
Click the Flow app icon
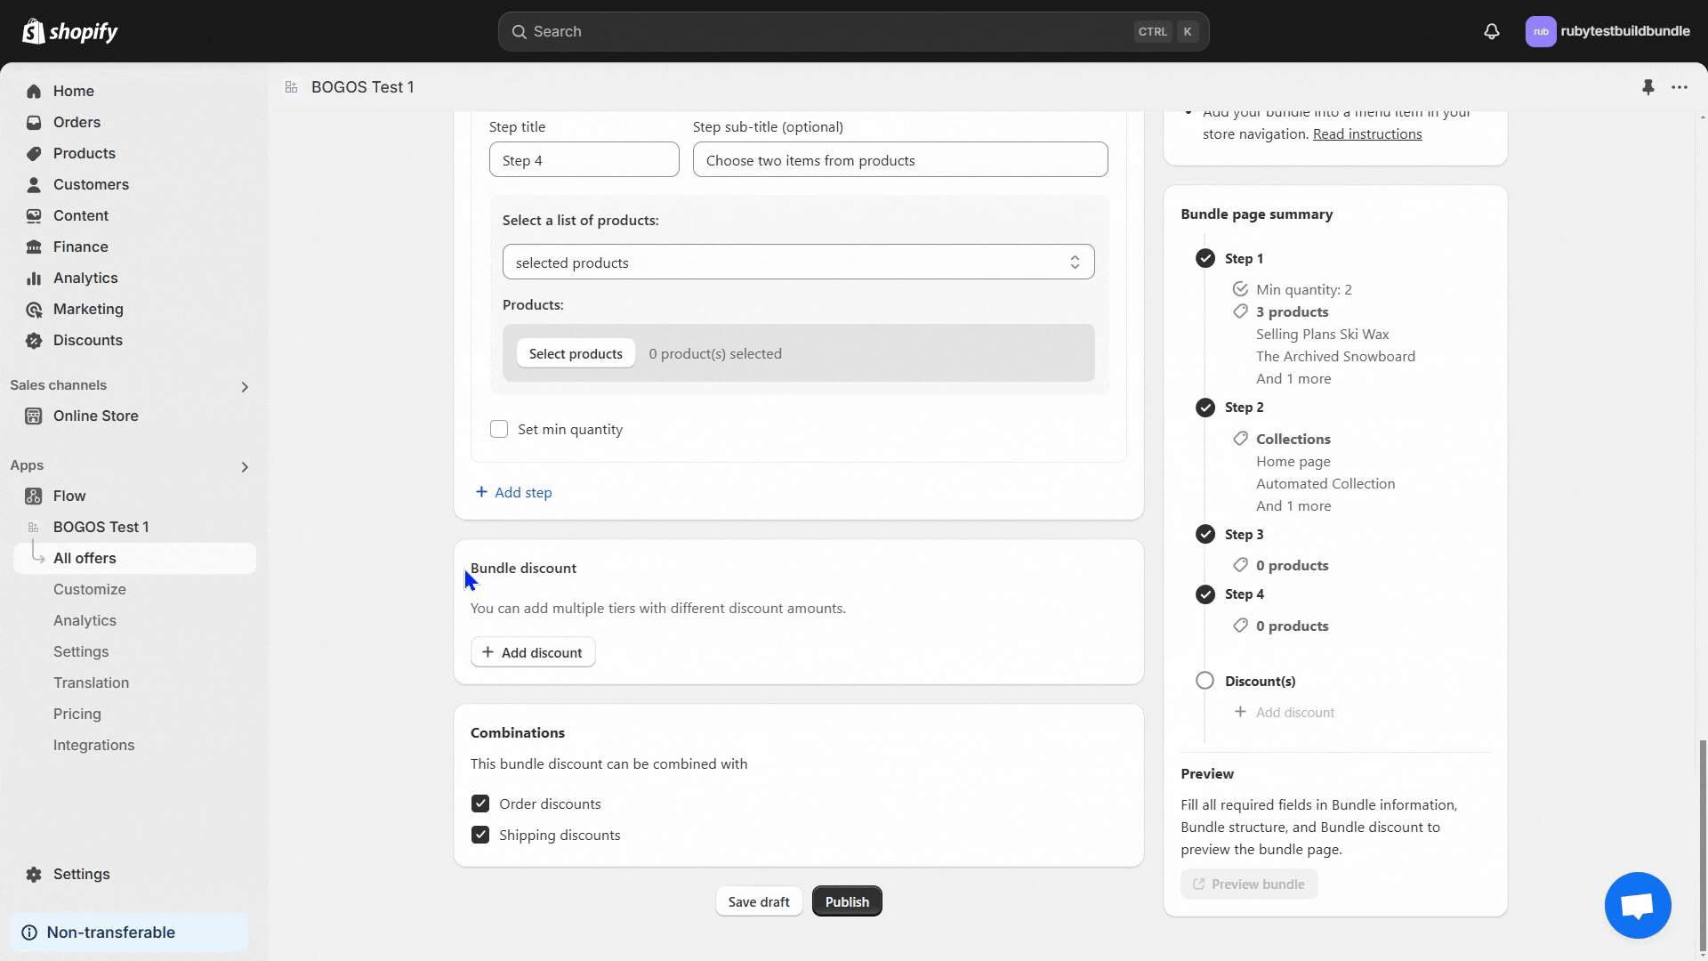click(34, 496)
